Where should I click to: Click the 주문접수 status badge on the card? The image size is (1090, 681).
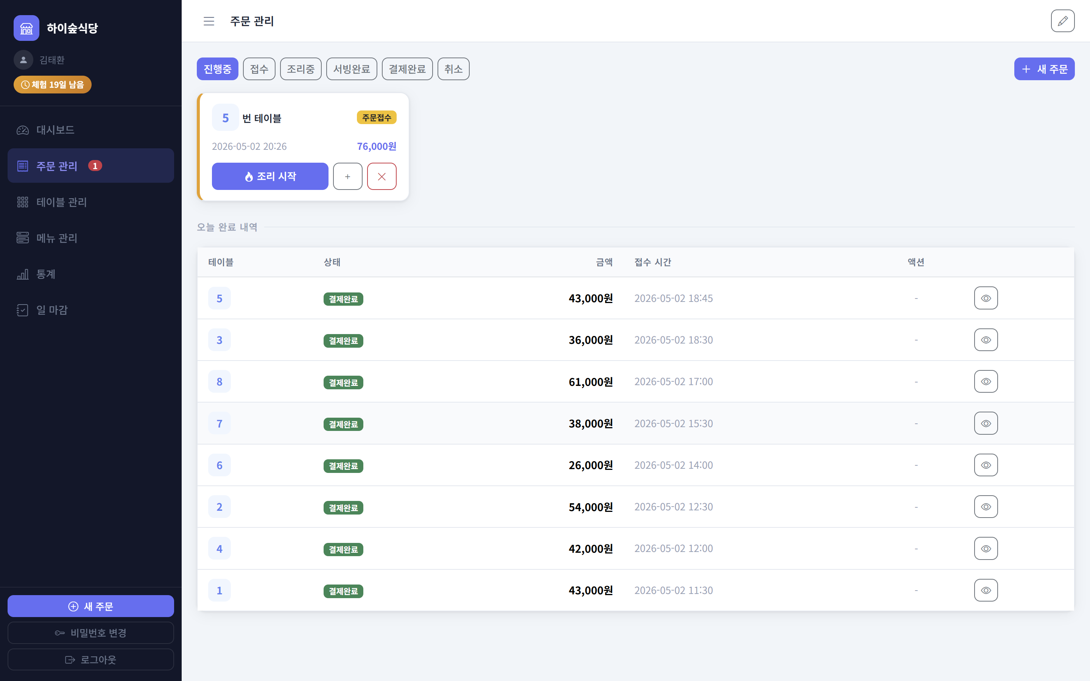[x=377, y=118]
